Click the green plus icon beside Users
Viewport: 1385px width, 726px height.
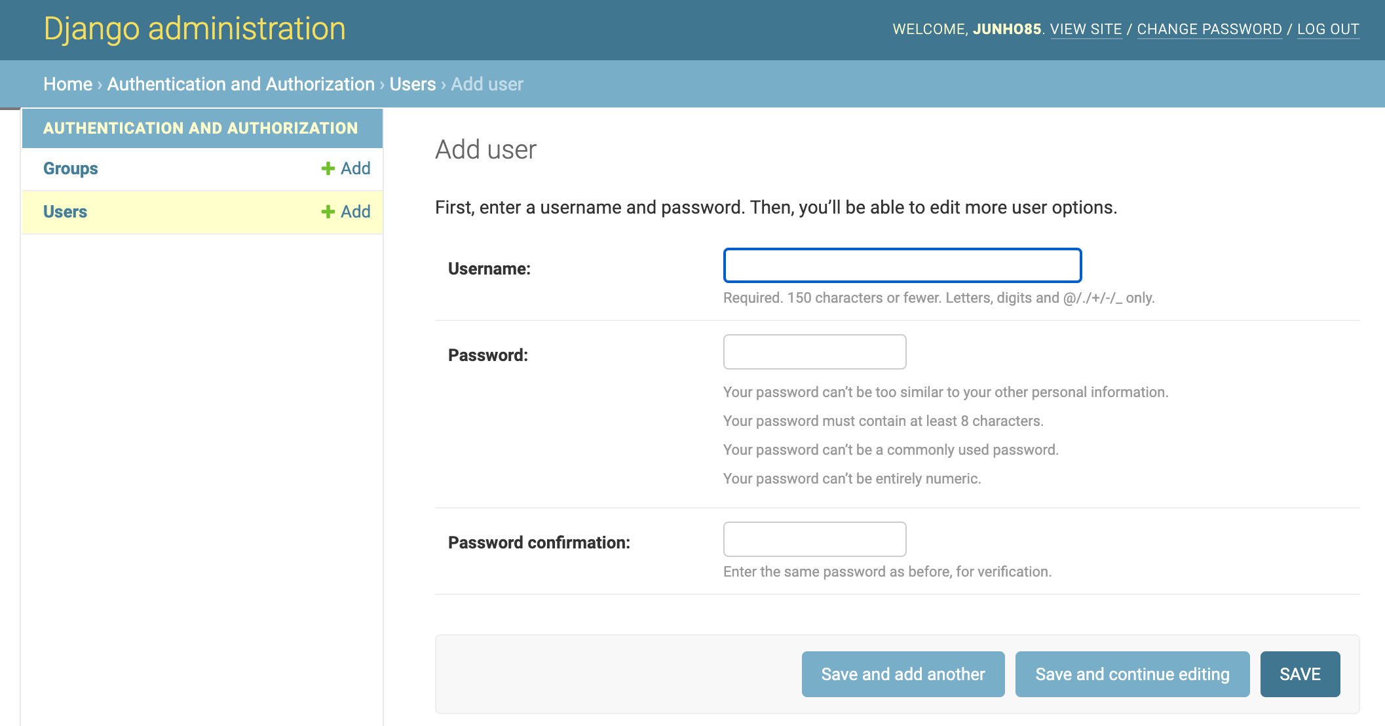point(328,212)
